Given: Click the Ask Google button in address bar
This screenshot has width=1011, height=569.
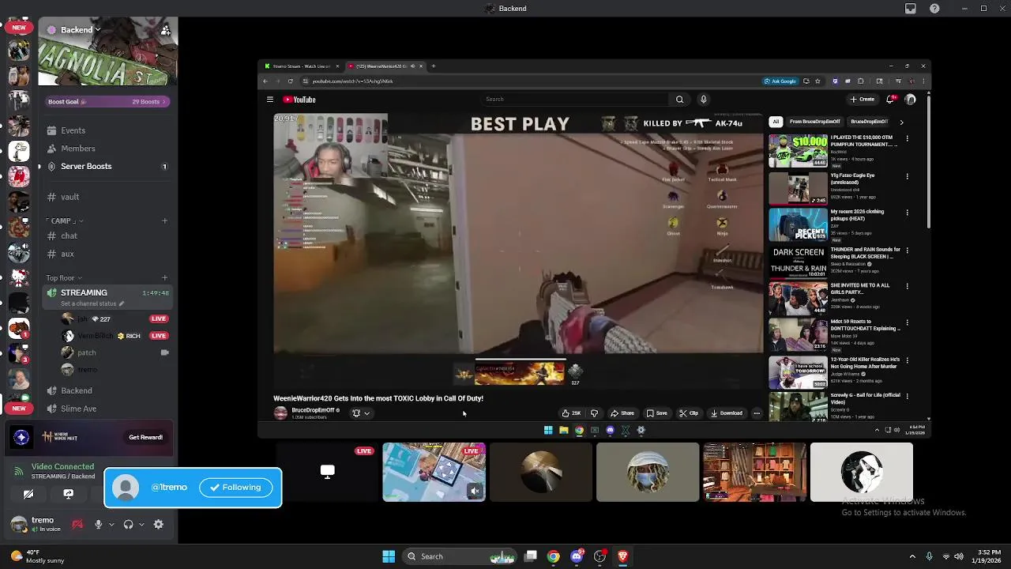Looking at the screenshot, I should point(780,81).
